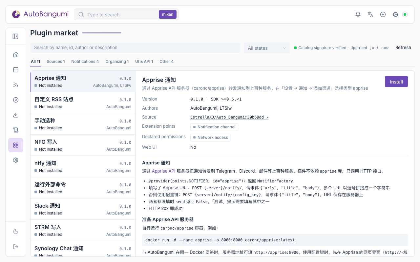This screenshot has height=262, width=420.
Task: Open the calendar page in sidebar
Action: tap(16, 70)
